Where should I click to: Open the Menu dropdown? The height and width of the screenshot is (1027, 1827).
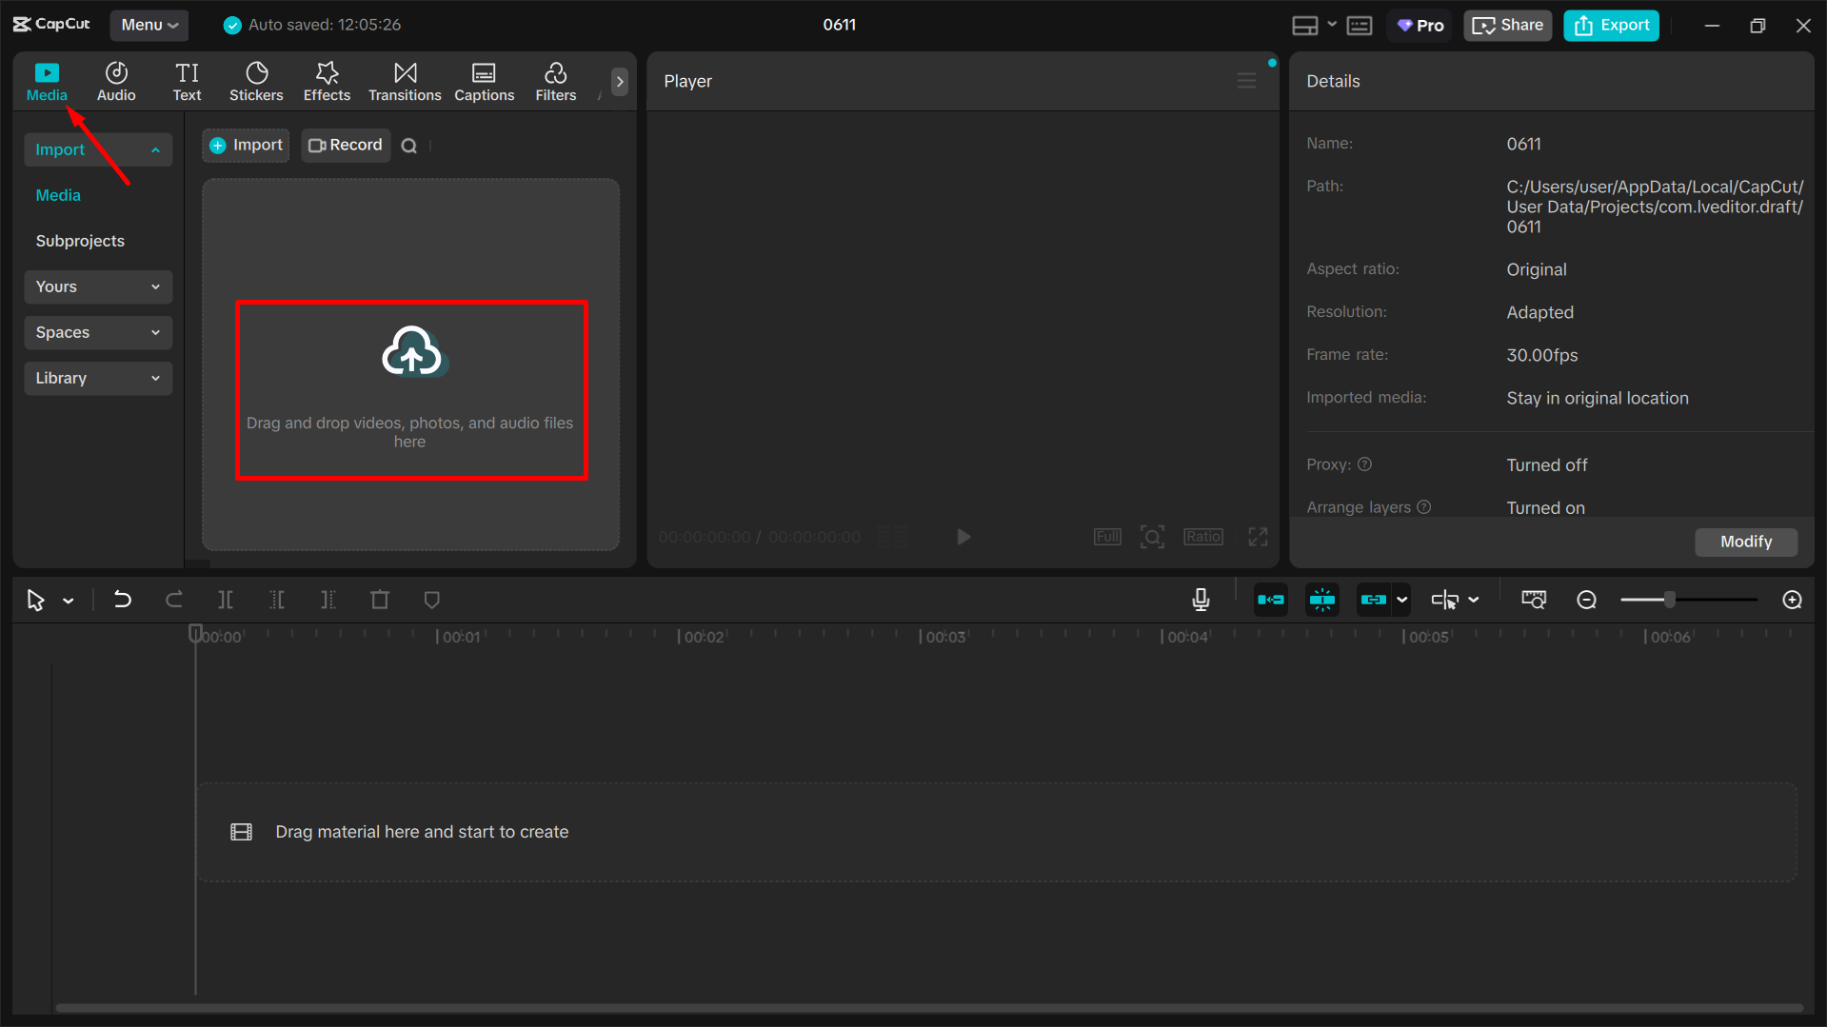point(149,25)
